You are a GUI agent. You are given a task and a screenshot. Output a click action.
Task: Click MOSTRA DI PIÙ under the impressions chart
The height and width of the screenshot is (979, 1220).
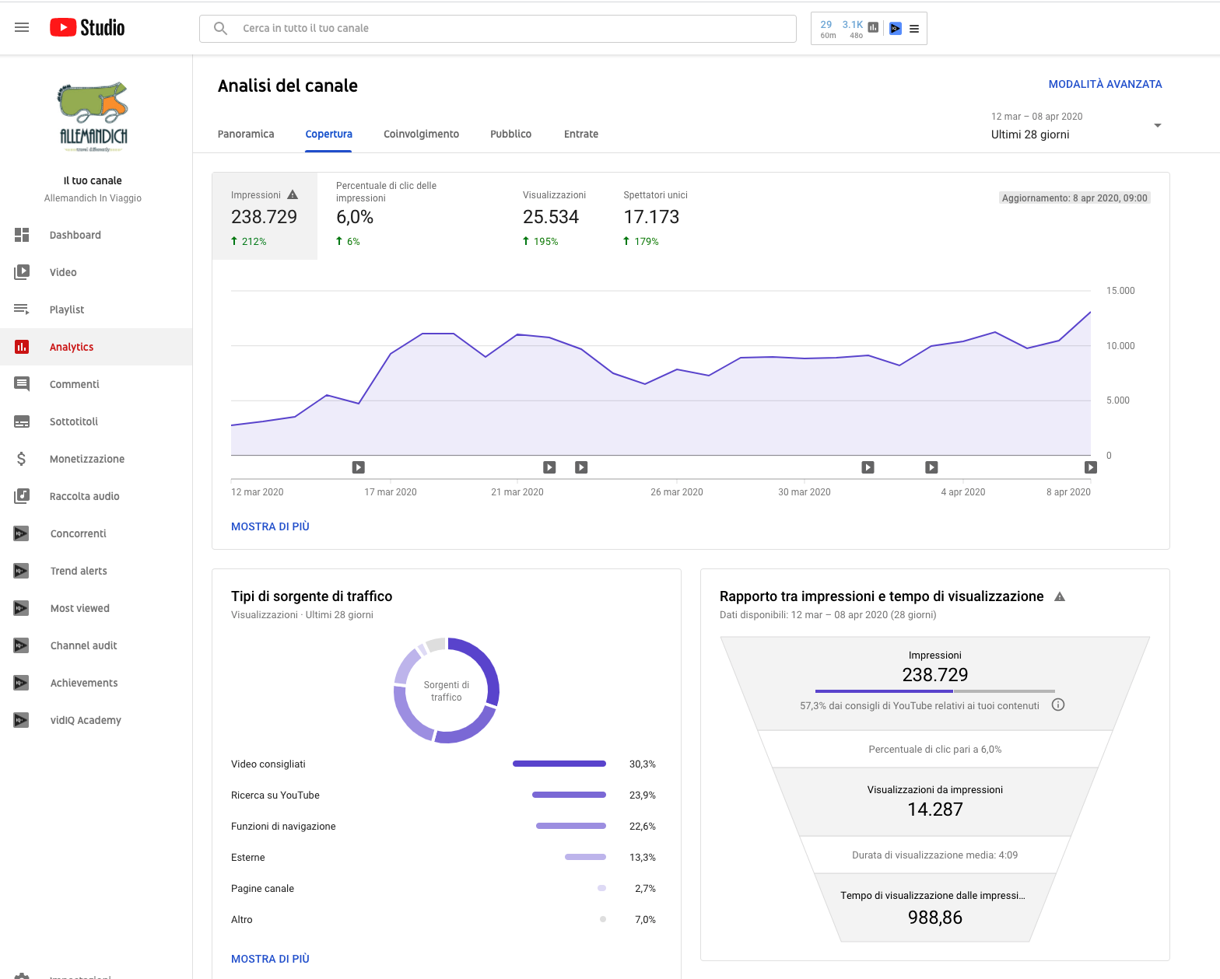(270, 526)
